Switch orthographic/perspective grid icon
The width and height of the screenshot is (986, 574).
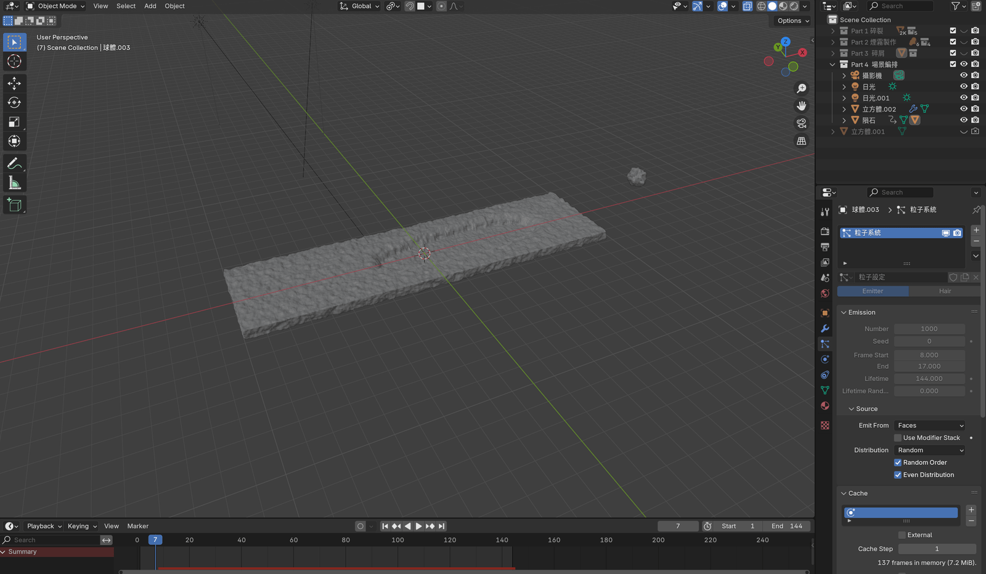coord(801,141)
